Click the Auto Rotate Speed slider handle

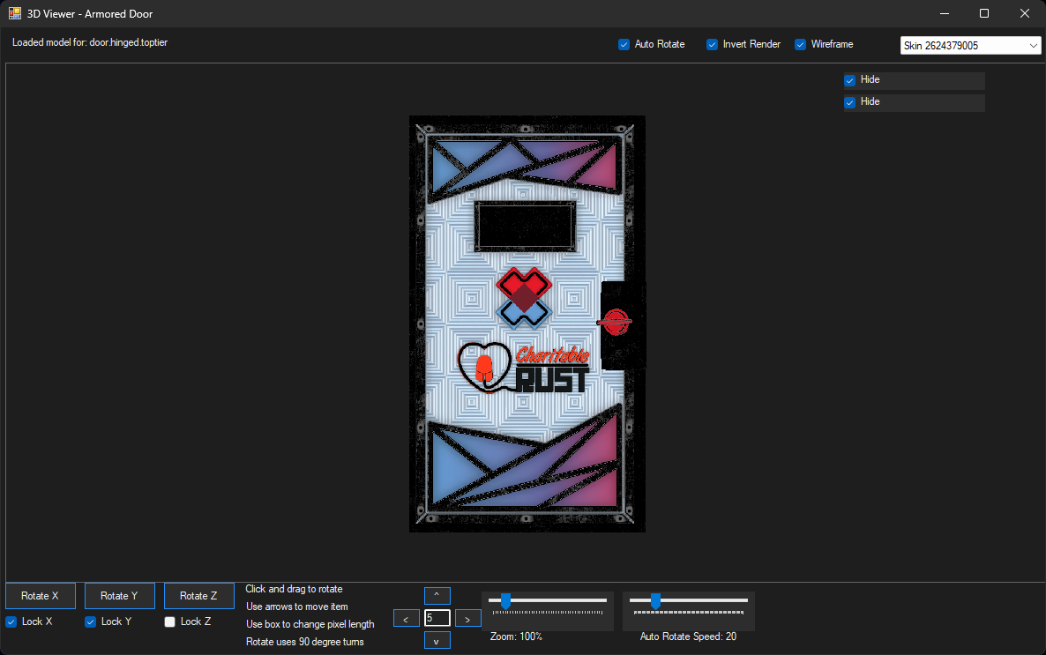tap(656, 601)
